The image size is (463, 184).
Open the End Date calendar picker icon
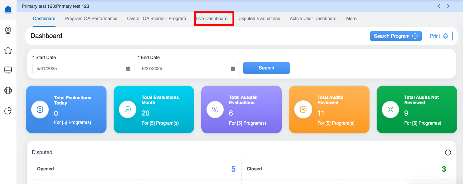233,68
